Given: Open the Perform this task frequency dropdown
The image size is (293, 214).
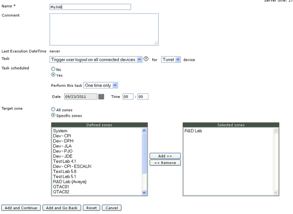Looking at the screenshot, I should coord(101,85).
